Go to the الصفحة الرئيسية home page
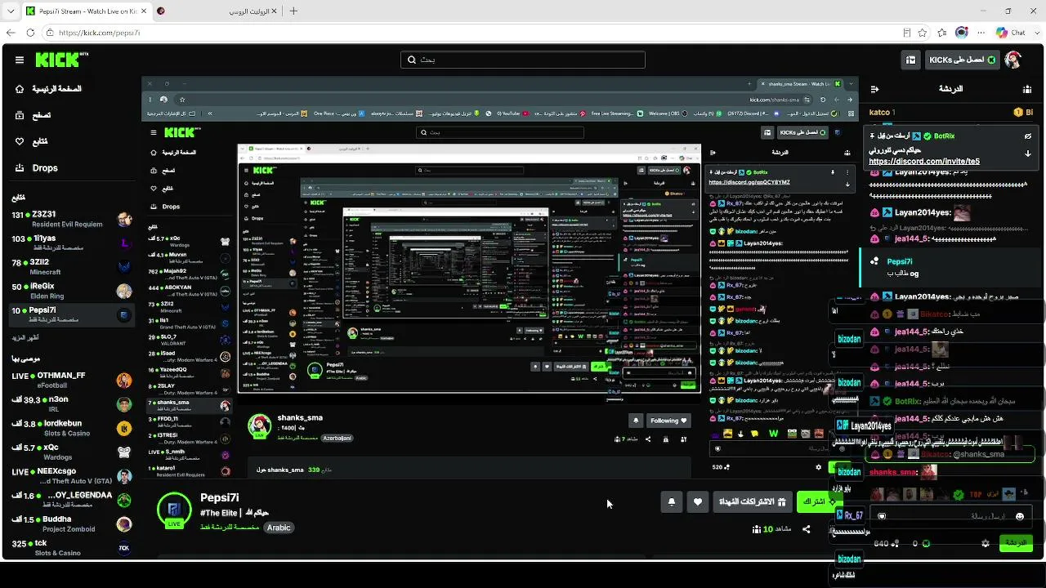 pyautogui.click(x=48, y=88)
